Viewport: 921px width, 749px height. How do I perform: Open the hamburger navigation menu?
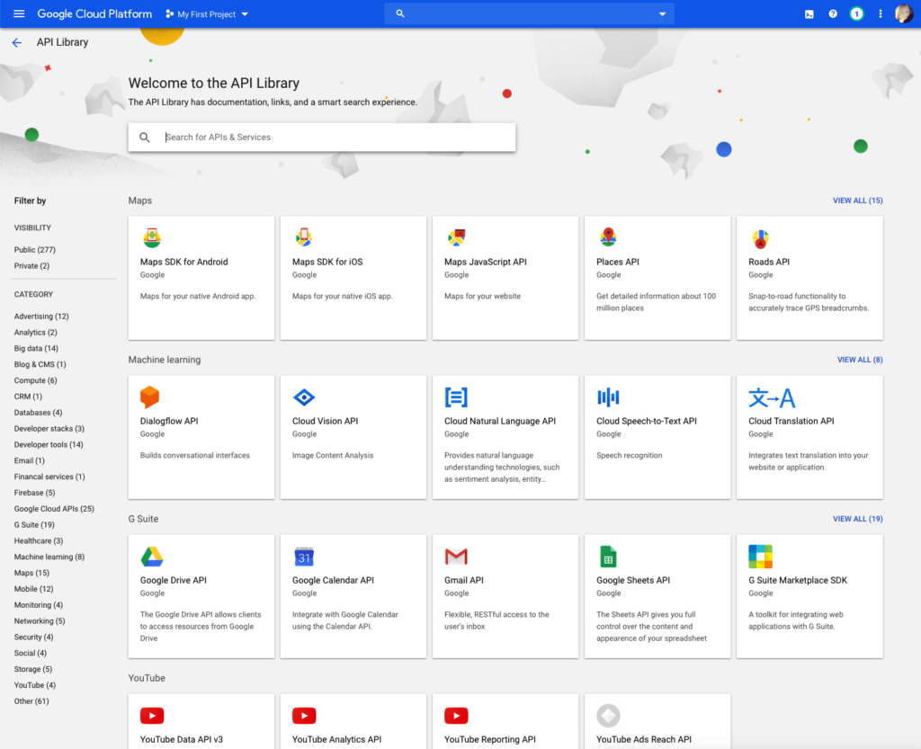point(19,13)
